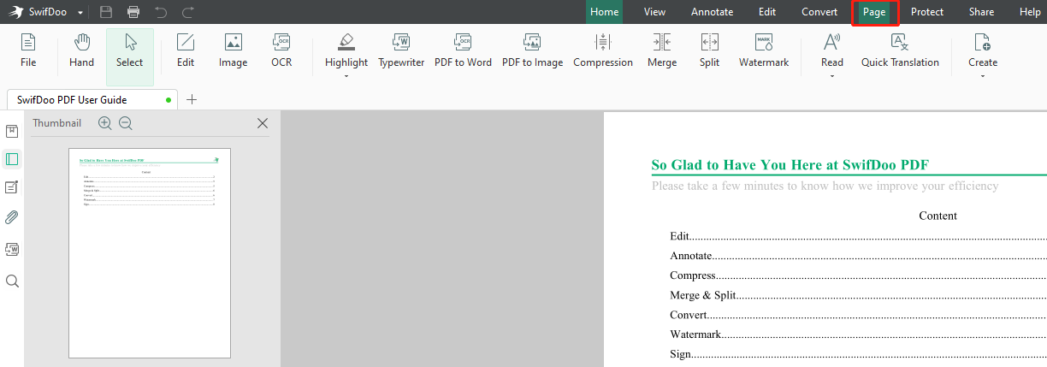Viewport: 1047px width, 367px height.
Task: Click the Word conversion sidebar icon
Action: pyautogui.click(x=12, y=249)
